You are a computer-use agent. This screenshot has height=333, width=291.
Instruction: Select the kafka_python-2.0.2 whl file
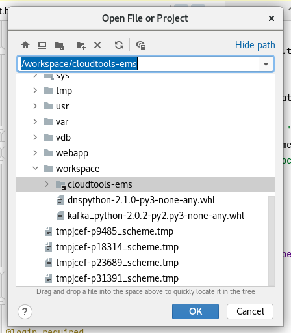point(156,216)
